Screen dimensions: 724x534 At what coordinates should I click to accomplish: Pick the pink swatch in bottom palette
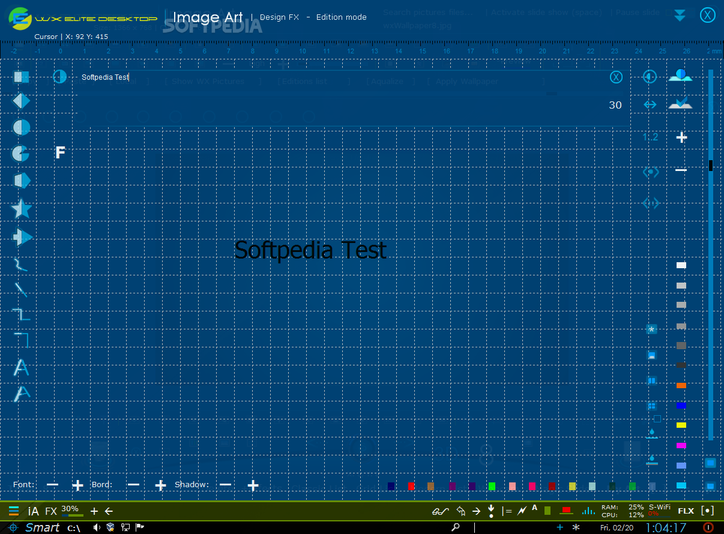pyautogui.click(x=512, y=486)
